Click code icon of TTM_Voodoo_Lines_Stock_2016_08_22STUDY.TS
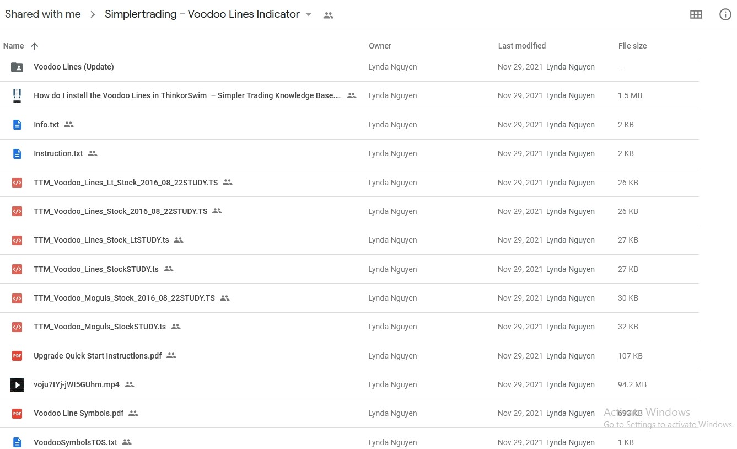737x449 pixels. (17, 211)
